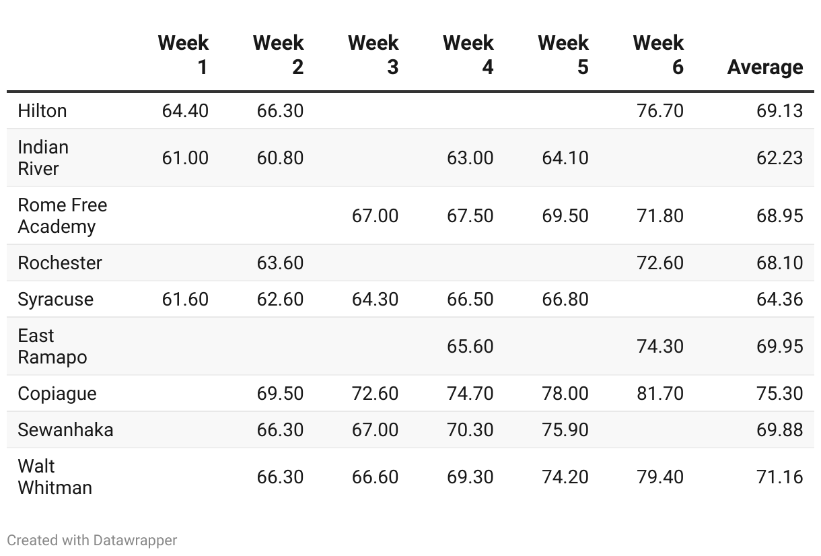Image resolution: width=821 pixels, height=556 pixels.
Task: Click the East Ramapo row label
Action: pyautogui.click(x=52, y=346)
